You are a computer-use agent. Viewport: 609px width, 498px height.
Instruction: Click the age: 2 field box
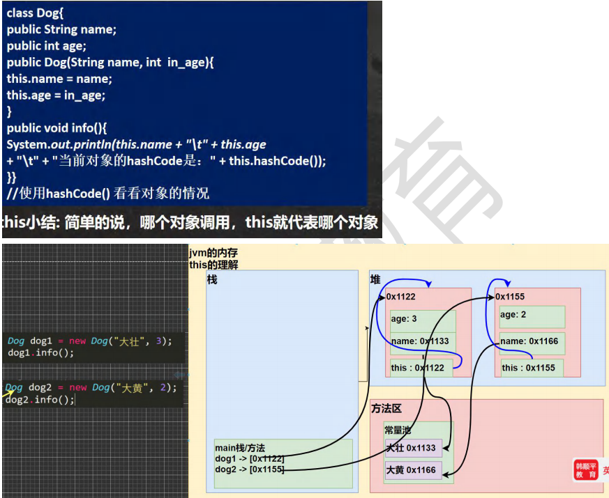532,316
